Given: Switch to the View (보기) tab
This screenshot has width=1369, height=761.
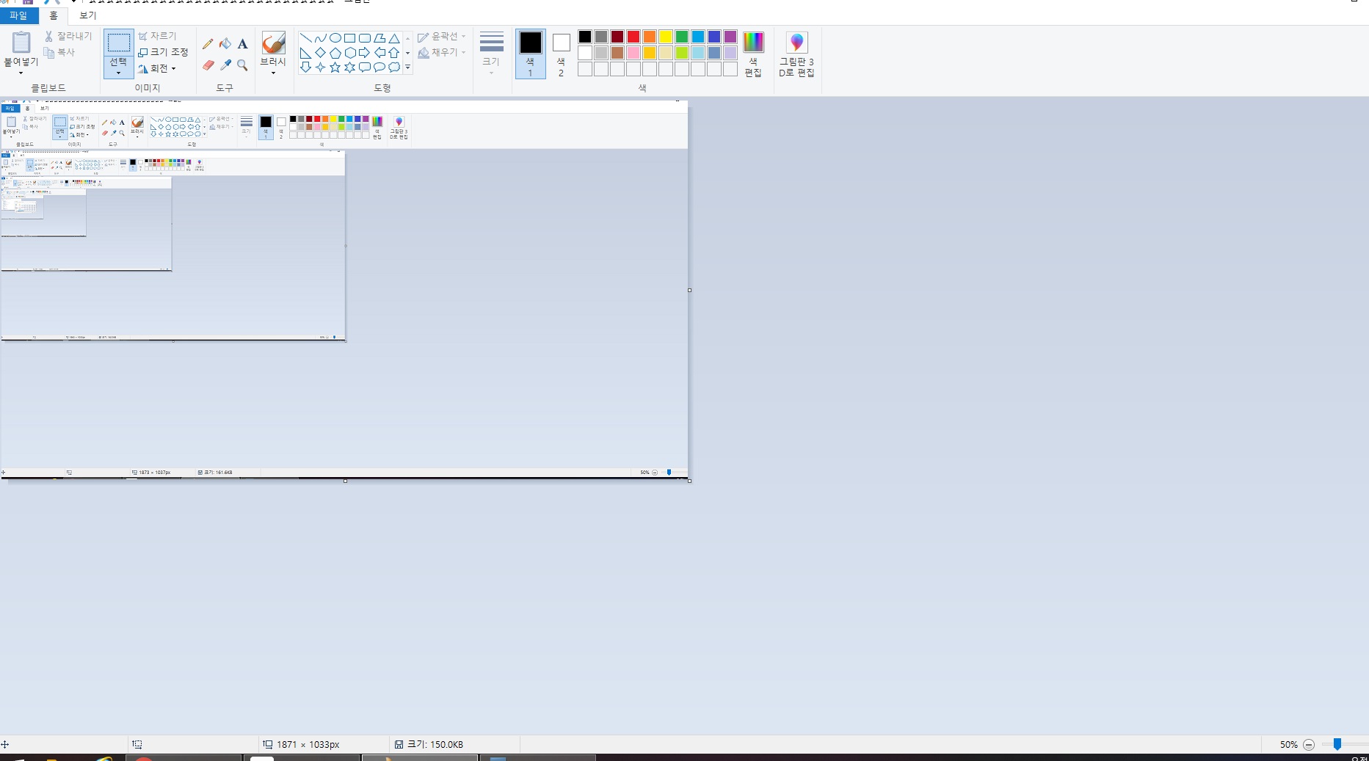Looking at the screenshot, I should tap(88, 15).
